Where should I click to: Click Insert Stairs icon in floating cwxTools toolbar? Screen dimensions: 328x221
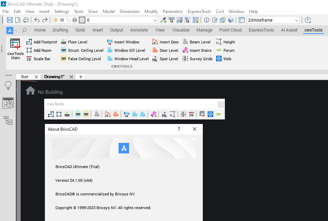point(154,114)
